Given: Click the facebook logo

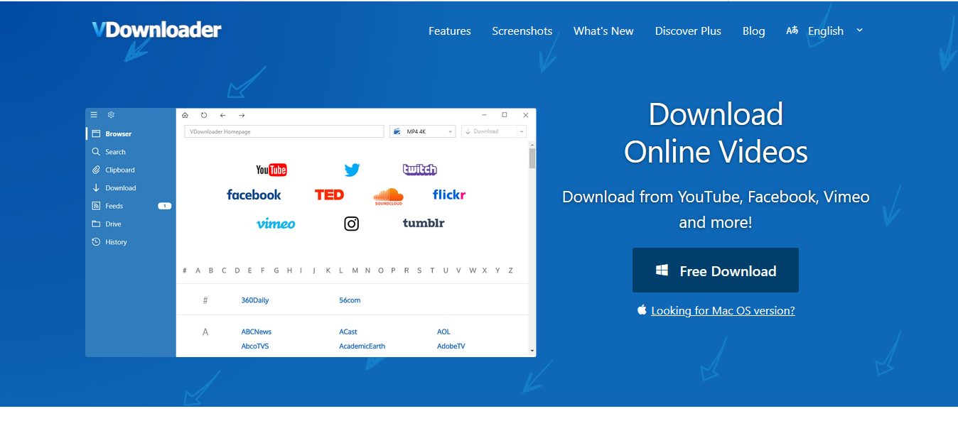Looking at the screenshot, I should [x=254, y=195].
